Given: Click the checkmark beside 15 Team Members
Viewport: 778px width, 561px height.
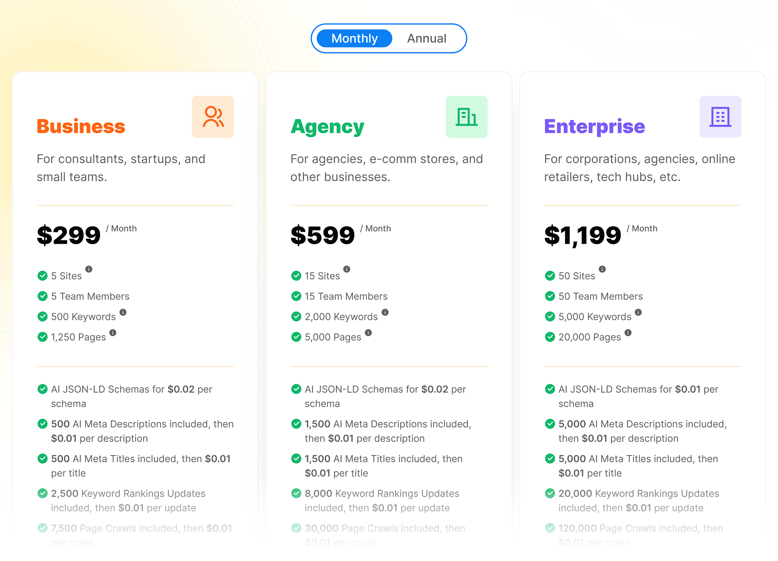Looking at the screenshot, I should coord(296,296).
